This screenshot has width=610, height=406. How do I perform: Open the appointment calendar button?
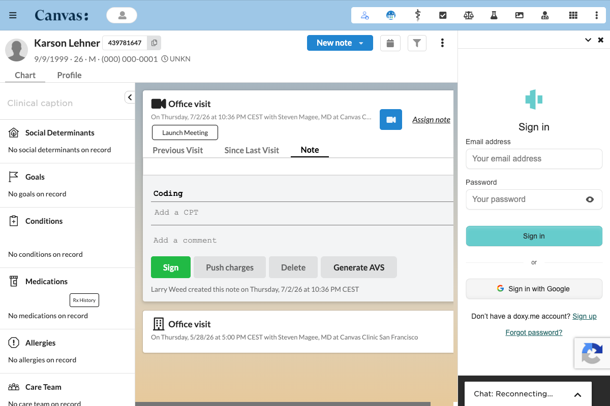[x=390, y=43]
